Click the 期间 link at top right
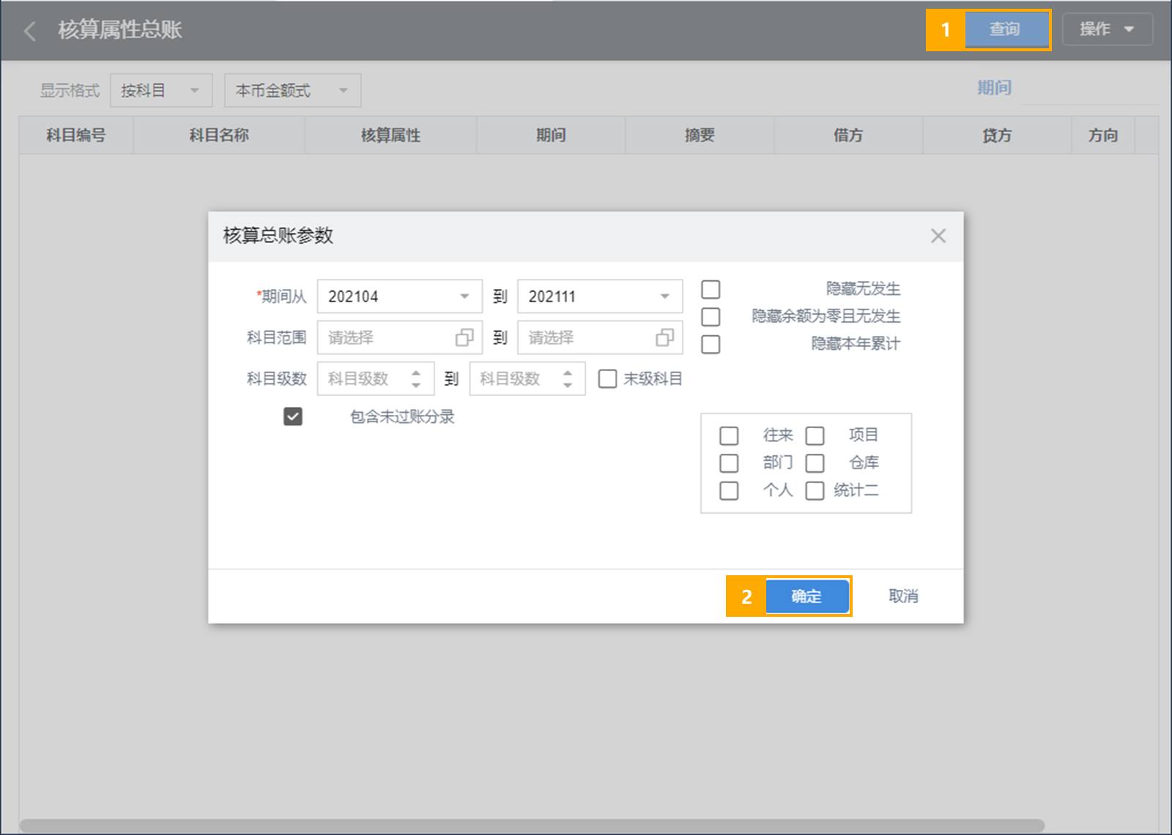 coord(994,88)
